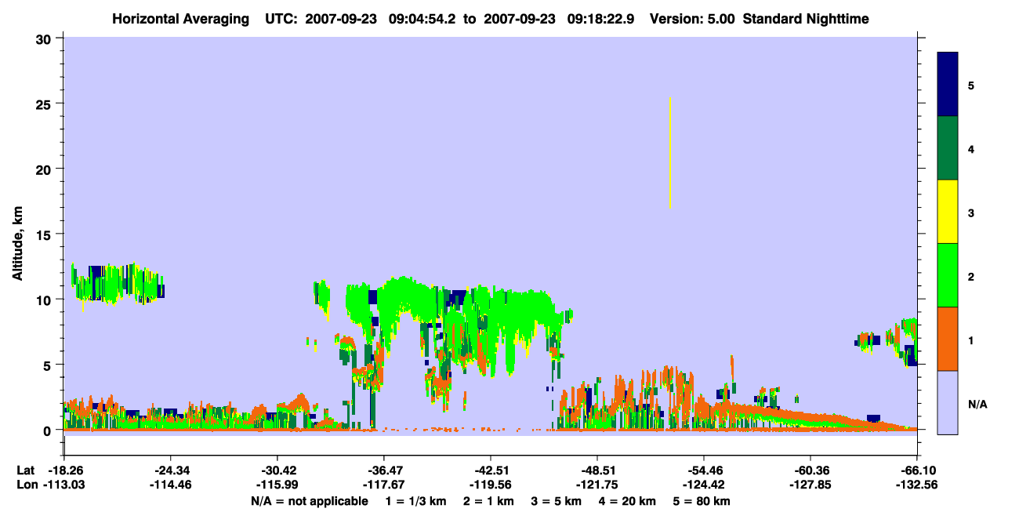This screenshot has height=523, width=1019.
Task: Click the thin yellow vertical stripe in the plot
Action: (669, 153)
